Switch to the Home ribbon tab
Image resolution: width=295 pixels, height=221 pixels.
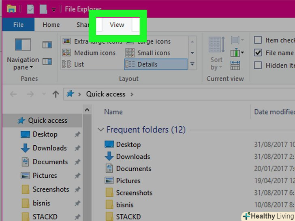click(51, 25)
